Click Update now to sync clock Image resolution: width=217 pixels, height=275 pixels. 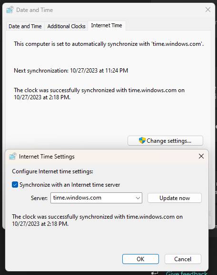pos(175,198)
